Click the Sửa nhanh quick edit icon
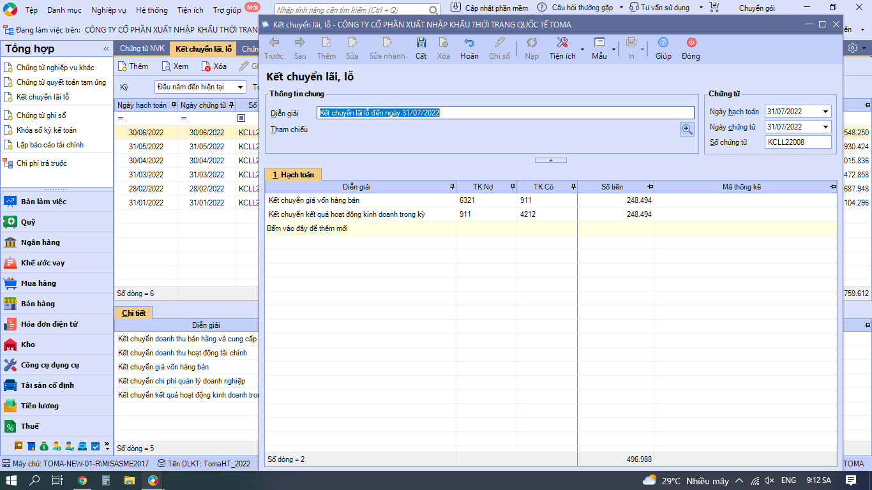The height and width of the screenshot is (490, 872). (387, 43)
